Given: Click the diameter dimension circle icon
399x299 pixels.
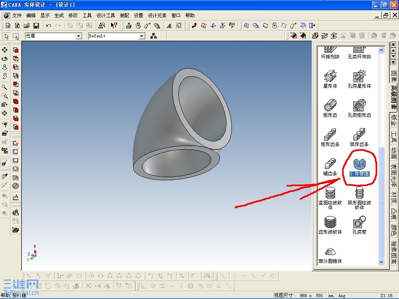Looking at the screenshot, I should (x=16, y=186).
